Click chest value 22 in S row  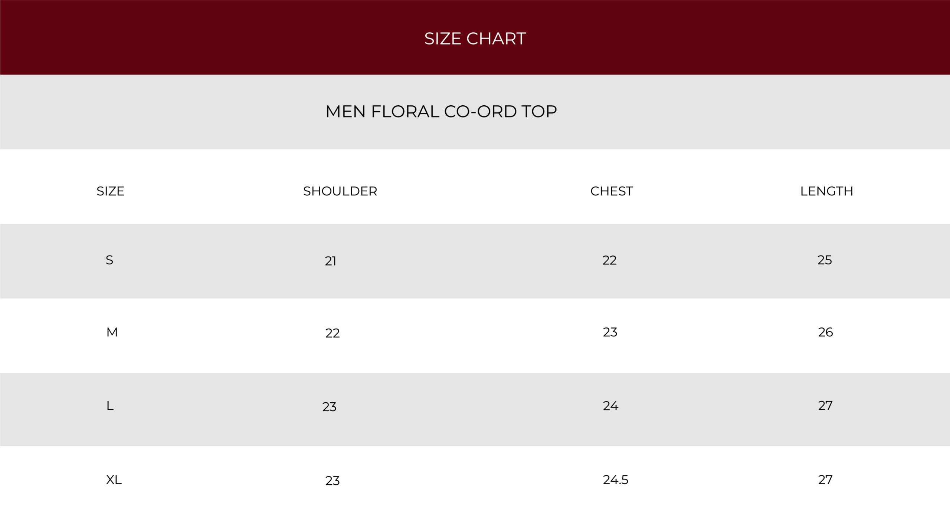(x=609, y=260)
